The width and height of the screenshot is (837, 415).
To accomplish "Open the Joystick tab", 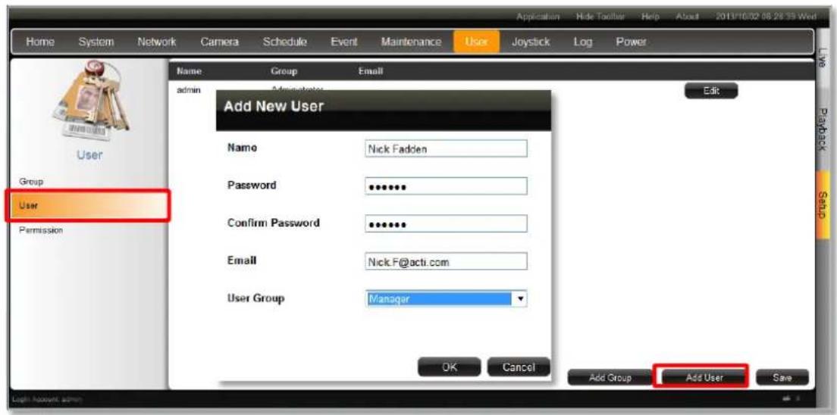I will 530,42.
